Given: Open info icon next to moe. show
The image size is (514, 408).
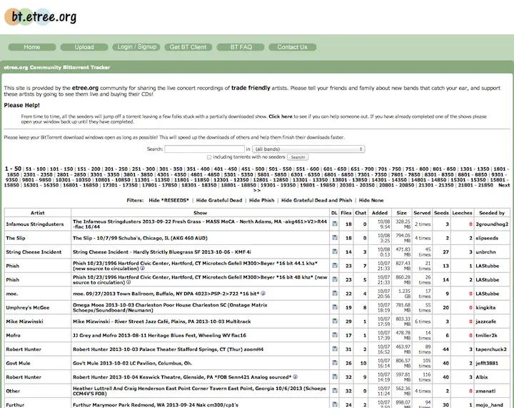Looking at the screenshot, I should click(263, 294).
